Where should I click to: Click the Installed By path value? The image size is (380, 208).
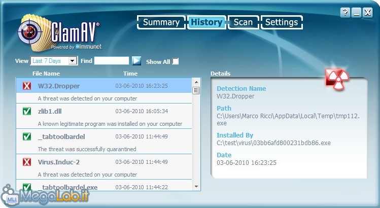[273, 143]
